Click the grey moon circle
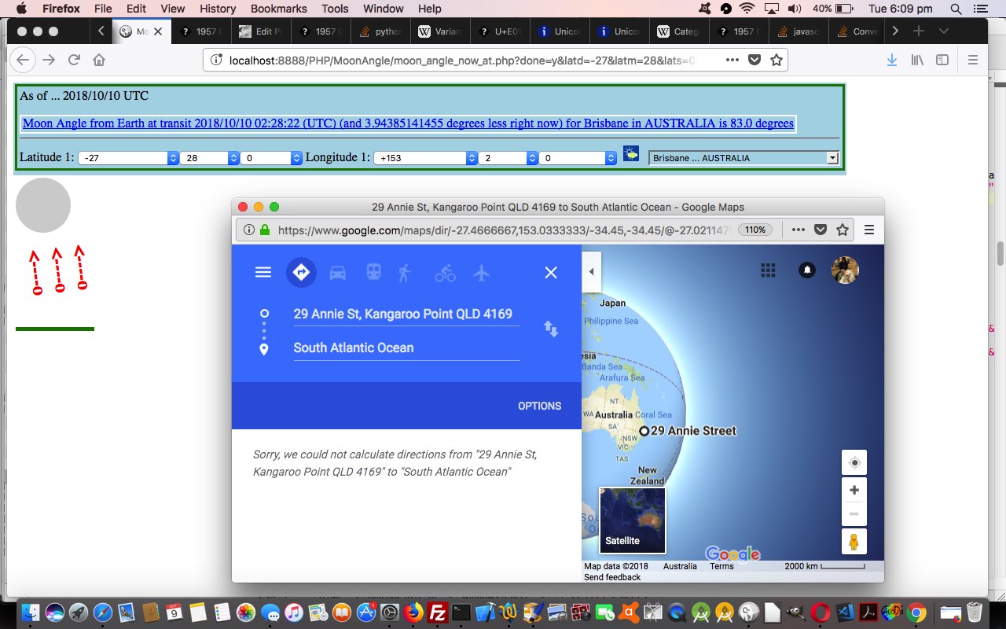The width and height of the screenshot is (1006, 629). (x=43, y=205)
